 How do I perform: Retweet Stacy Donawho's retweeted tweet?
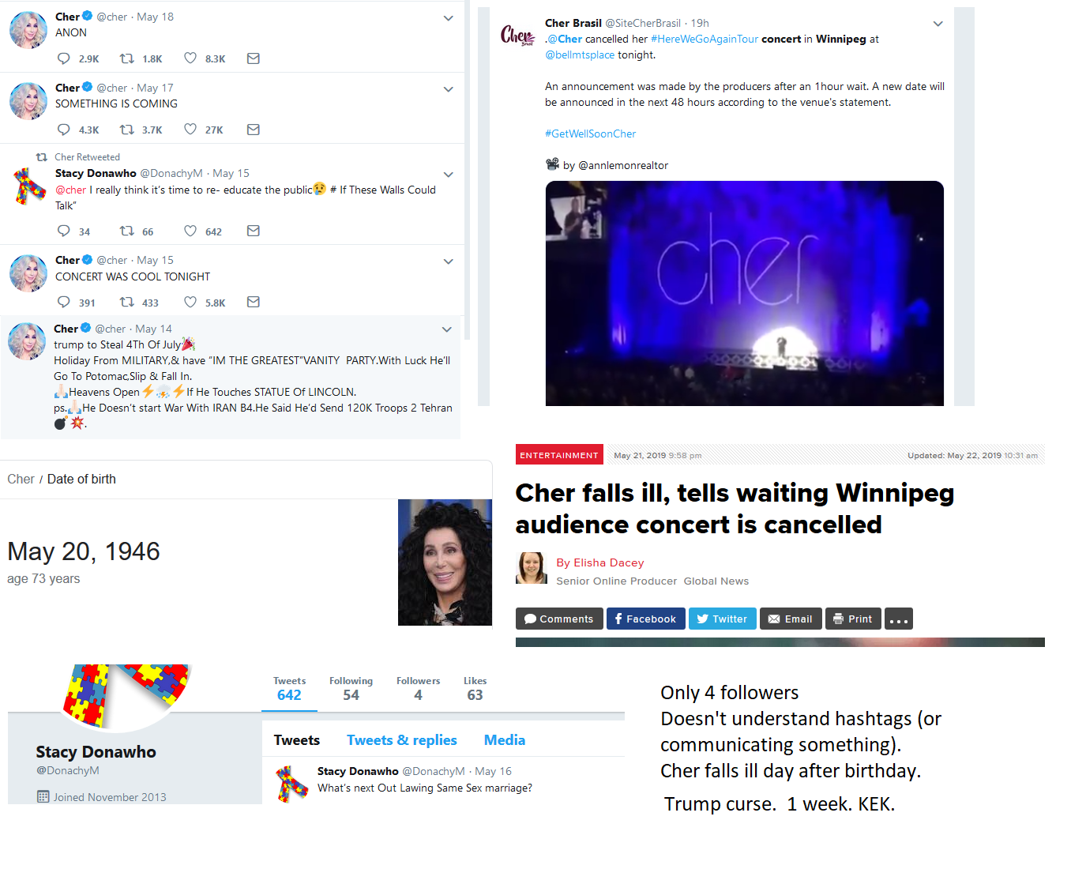(126, 231)
